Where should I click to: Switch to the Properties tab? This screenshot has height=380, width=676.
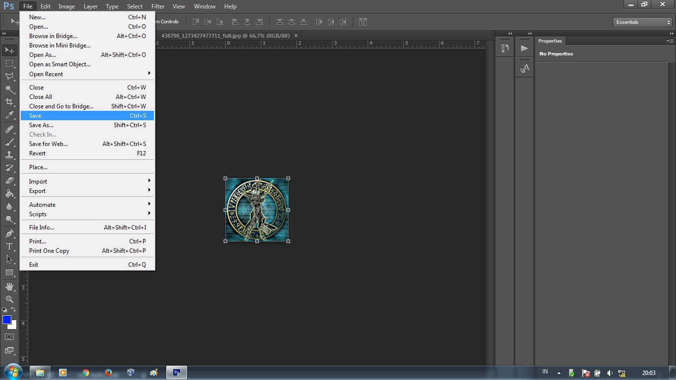point(550,41)
